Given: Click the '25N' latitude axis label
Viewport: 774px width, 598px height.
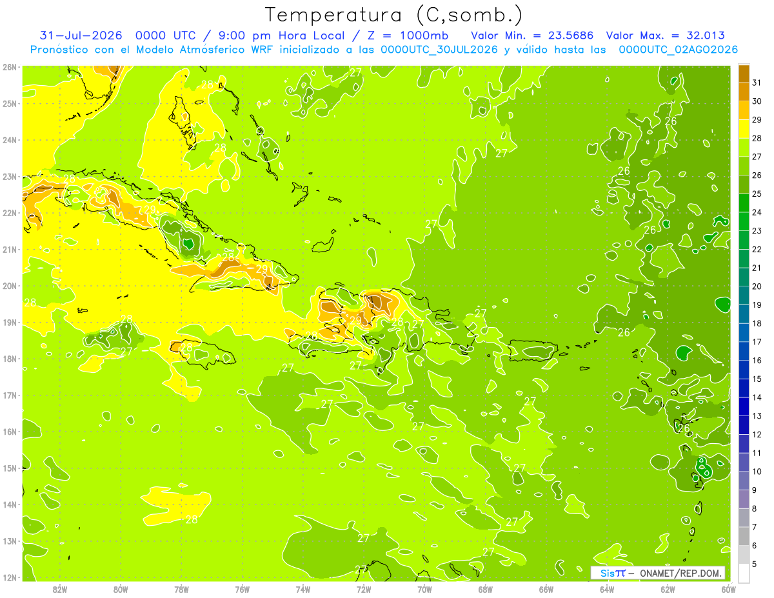Looking at the screenshot, I should (x=9, y=103).
